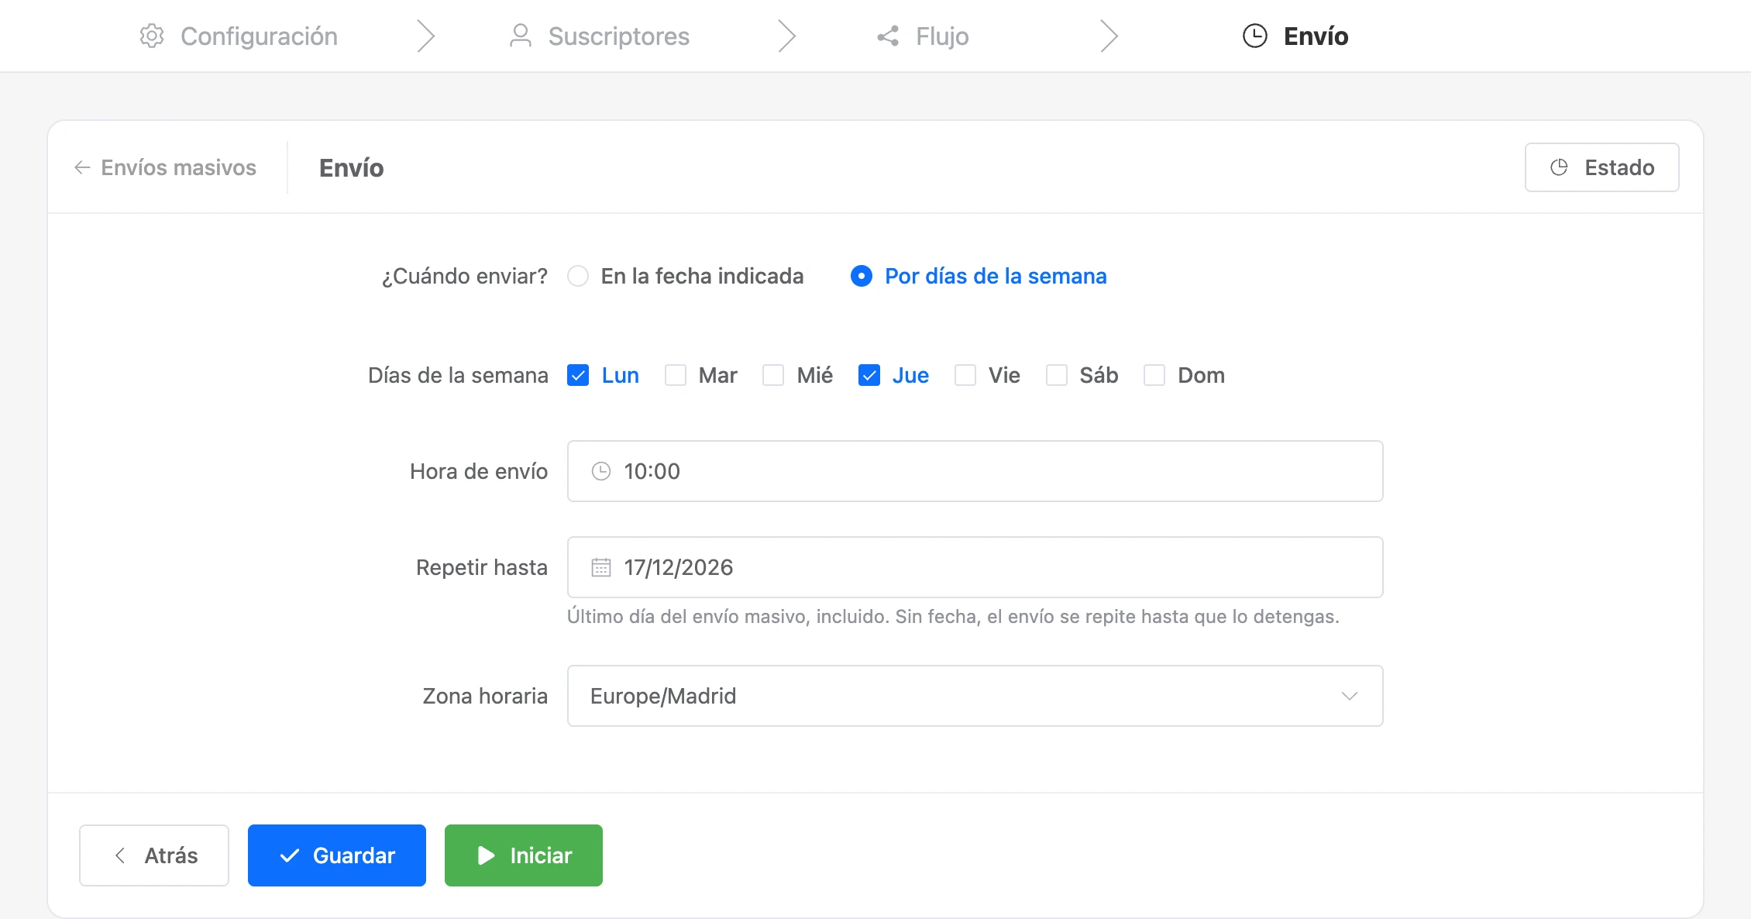1751x919 pixels.
Task: Click the pie-chart icon in Estado button
Action: point(1559,167)
